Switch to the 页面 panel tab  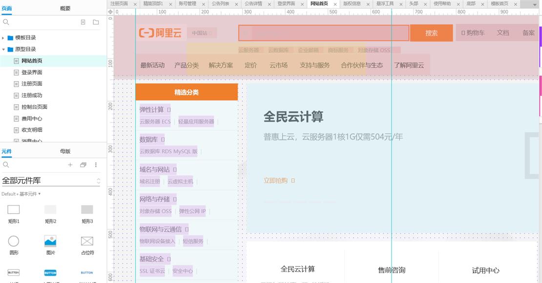coord(6,8)
